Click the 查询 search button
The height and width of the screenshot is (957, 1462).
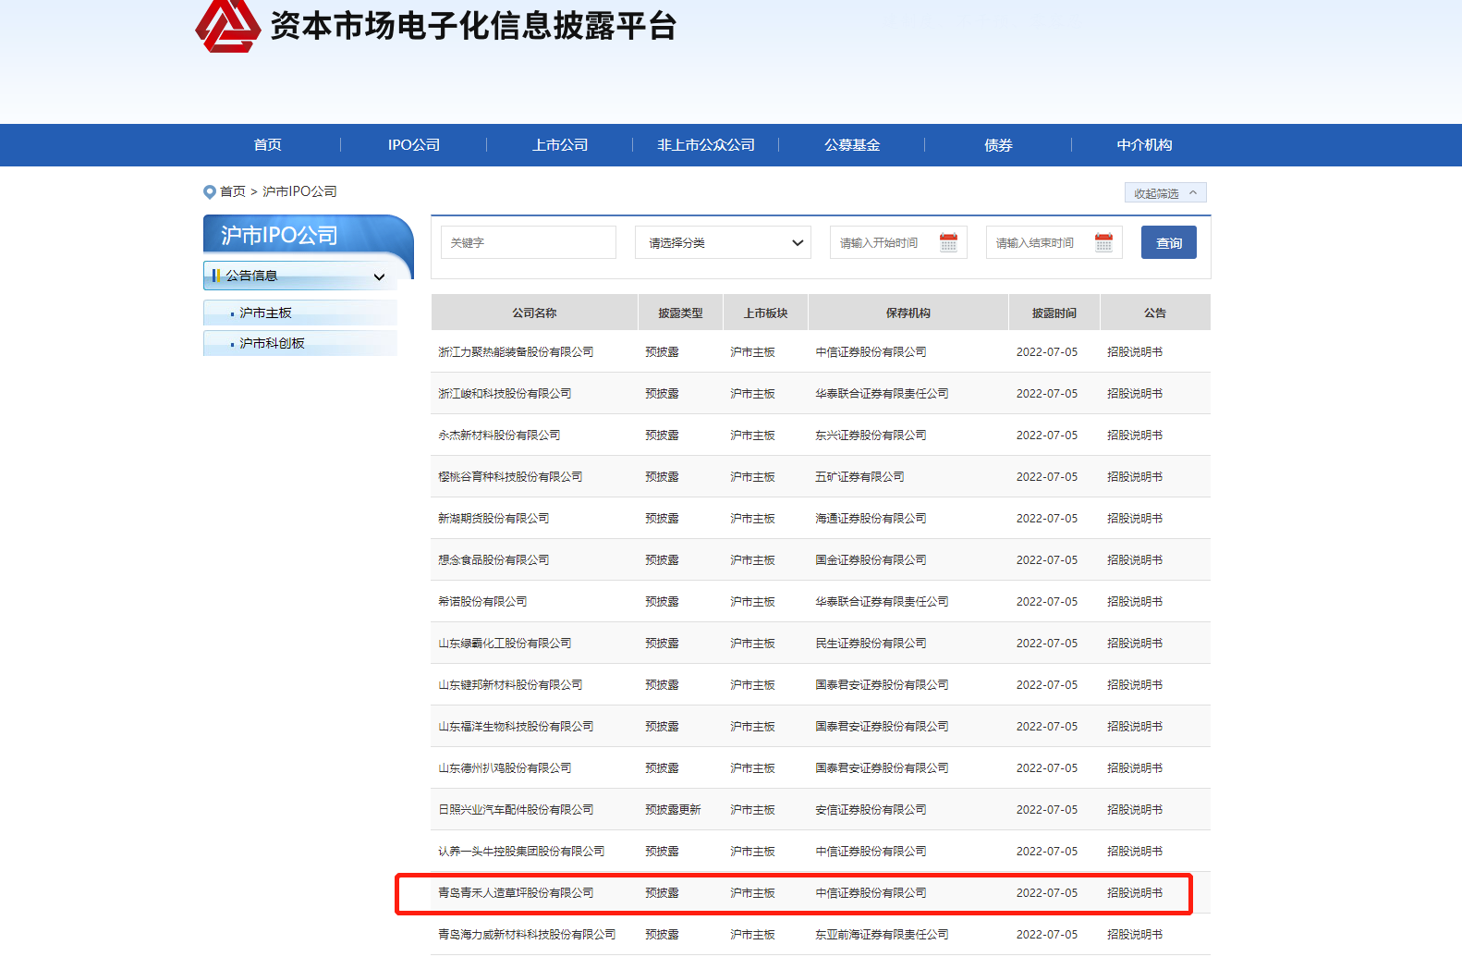(1169, 242)
